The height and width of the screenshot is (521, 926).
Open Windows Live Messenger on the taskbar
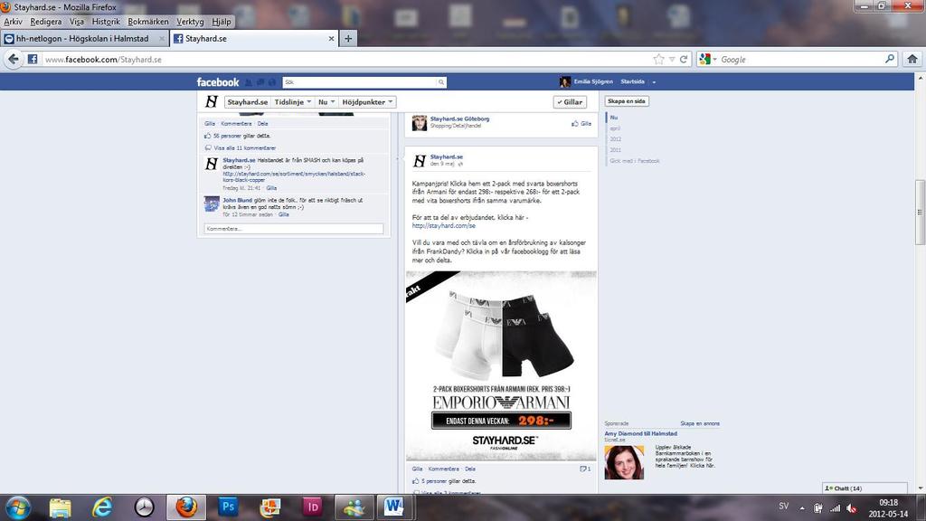tap(354, 507)
